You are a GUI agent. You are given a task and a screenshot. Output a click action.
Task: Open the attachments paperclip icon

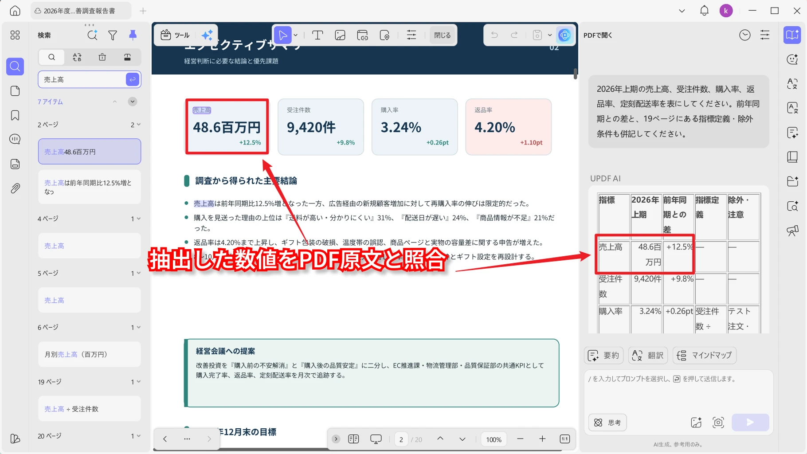coord(15,188)
